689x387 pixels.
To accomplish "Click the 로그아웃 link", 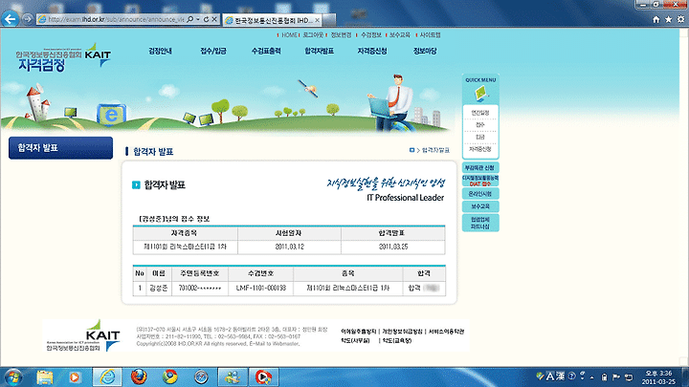I will point(313,35).
